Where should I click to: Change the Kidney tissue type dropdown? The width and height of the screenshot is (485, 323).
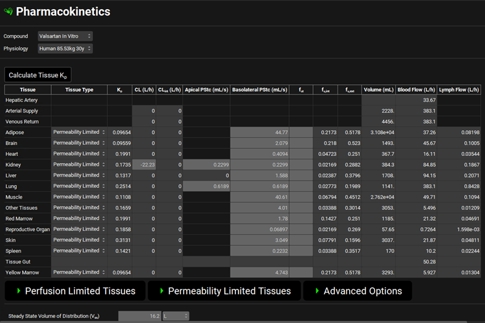coord(79,164)
